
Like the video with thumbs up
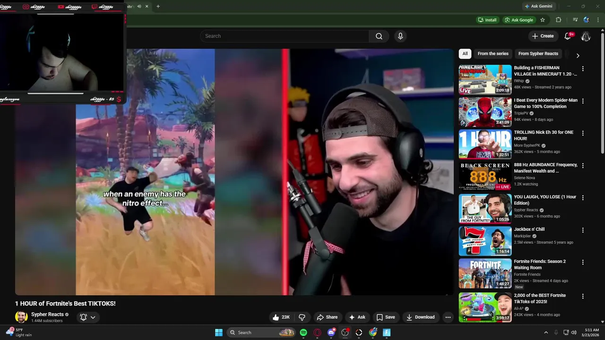[x=281, y=317]
